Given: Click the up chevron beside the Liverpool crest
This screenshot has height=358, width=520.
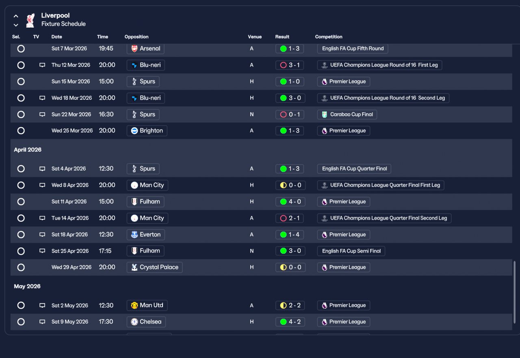Looking at the screenshot, I should 16,16.
